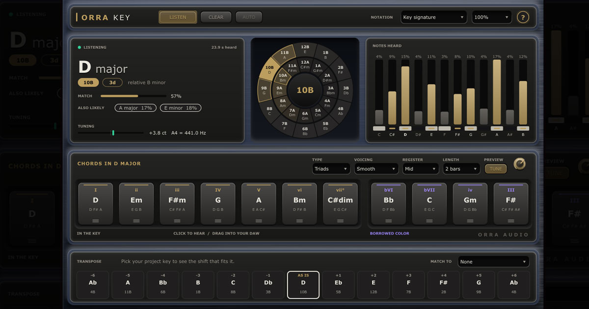Toggle the LISTEN button off
The width and height of the screenshot is (589, 309).
point(178,17)
